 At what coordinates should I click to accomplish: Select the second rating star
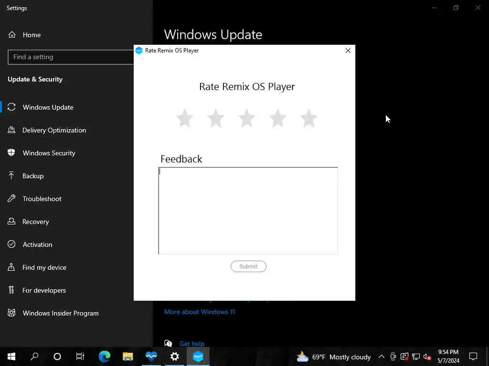[215, 118]
